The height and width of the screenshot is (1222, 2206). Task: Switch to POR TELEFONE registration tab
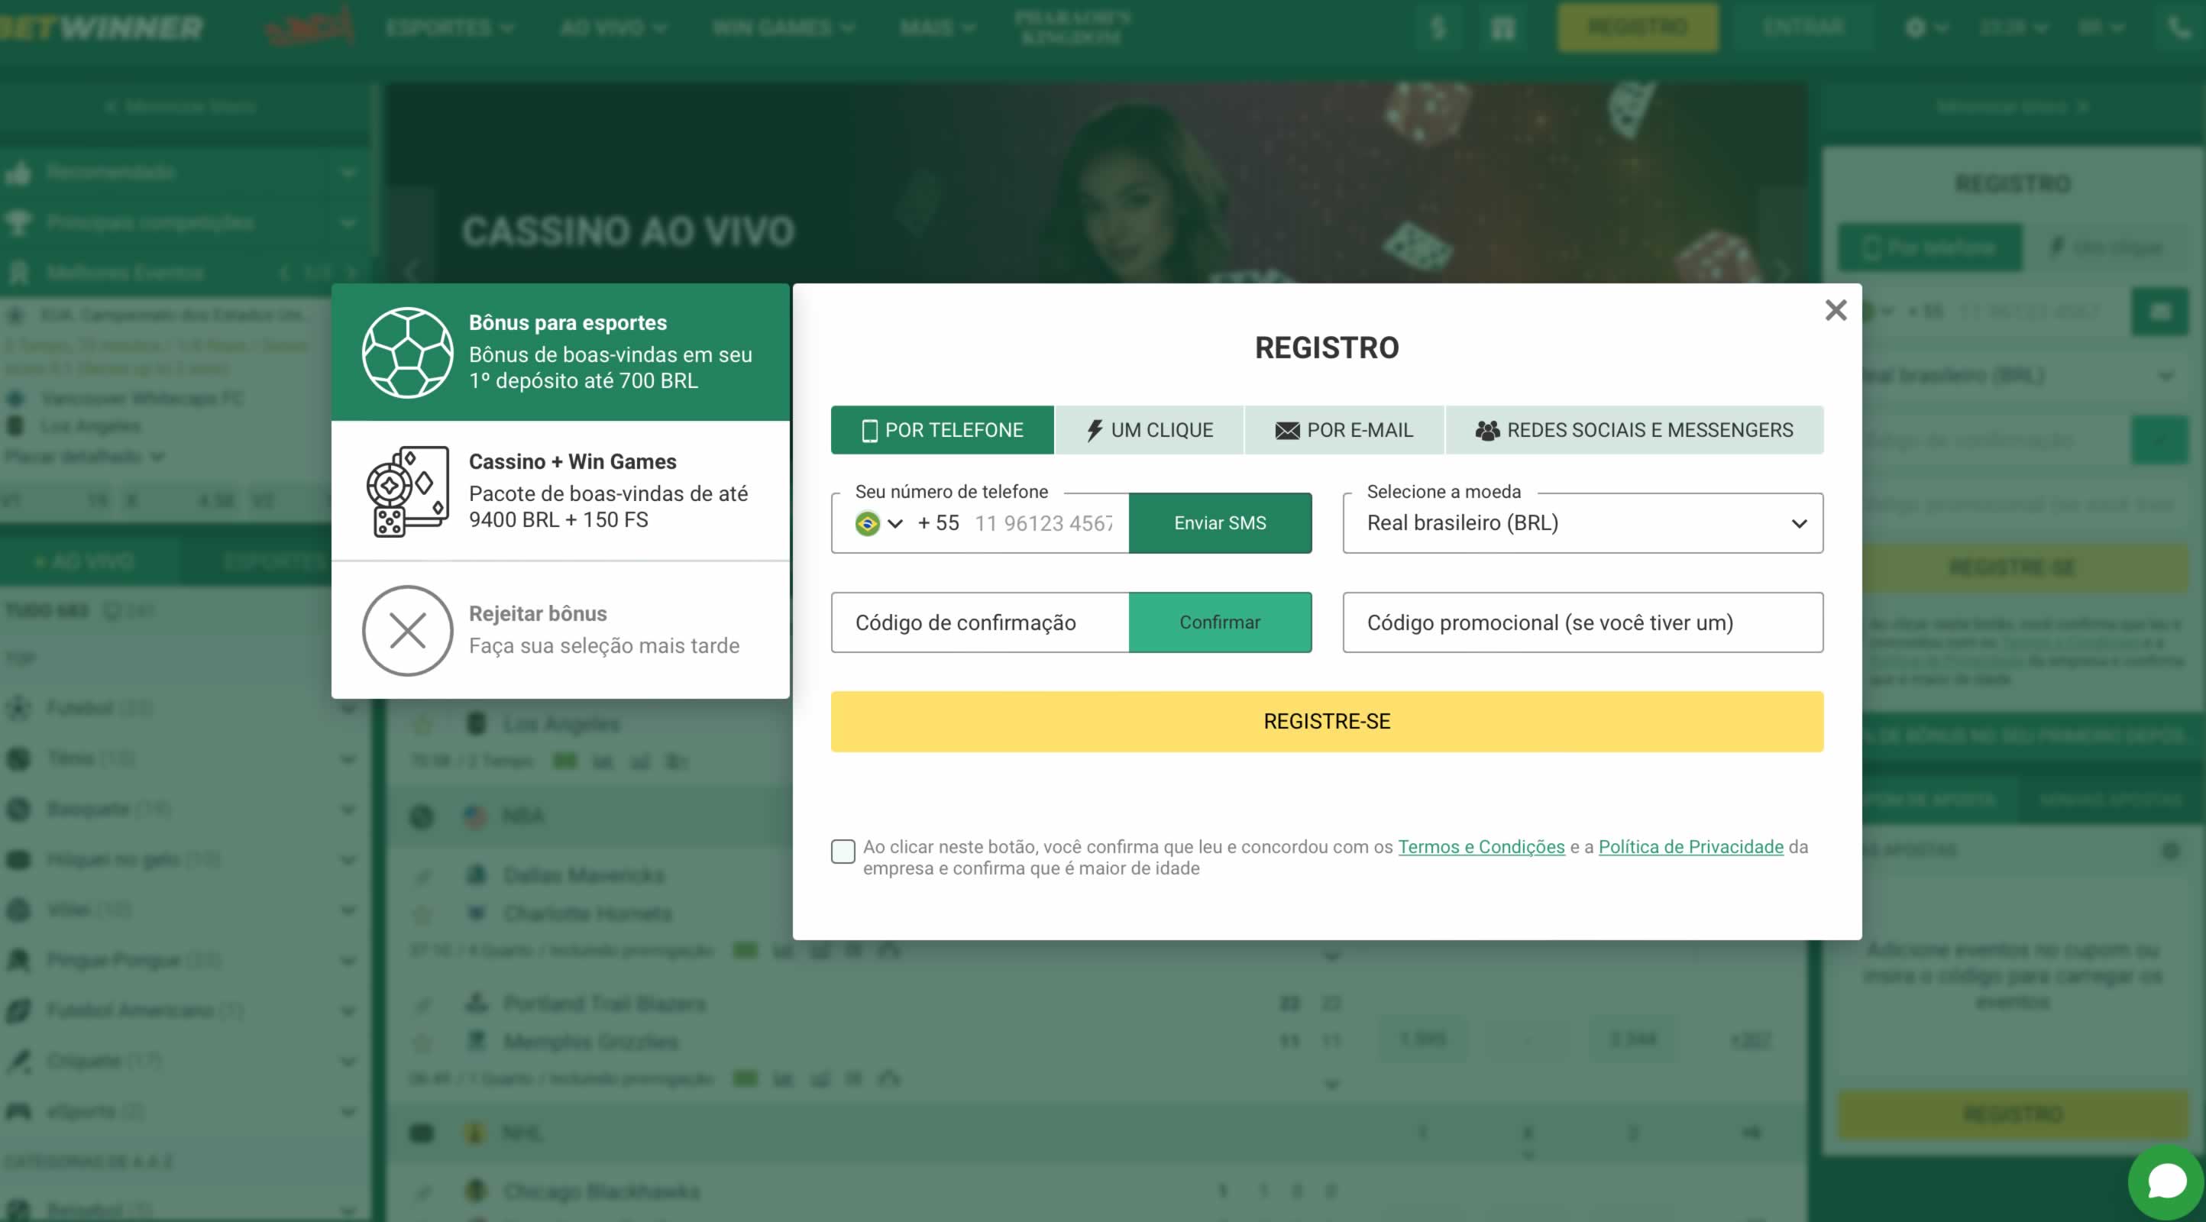(x=942, y=430)
